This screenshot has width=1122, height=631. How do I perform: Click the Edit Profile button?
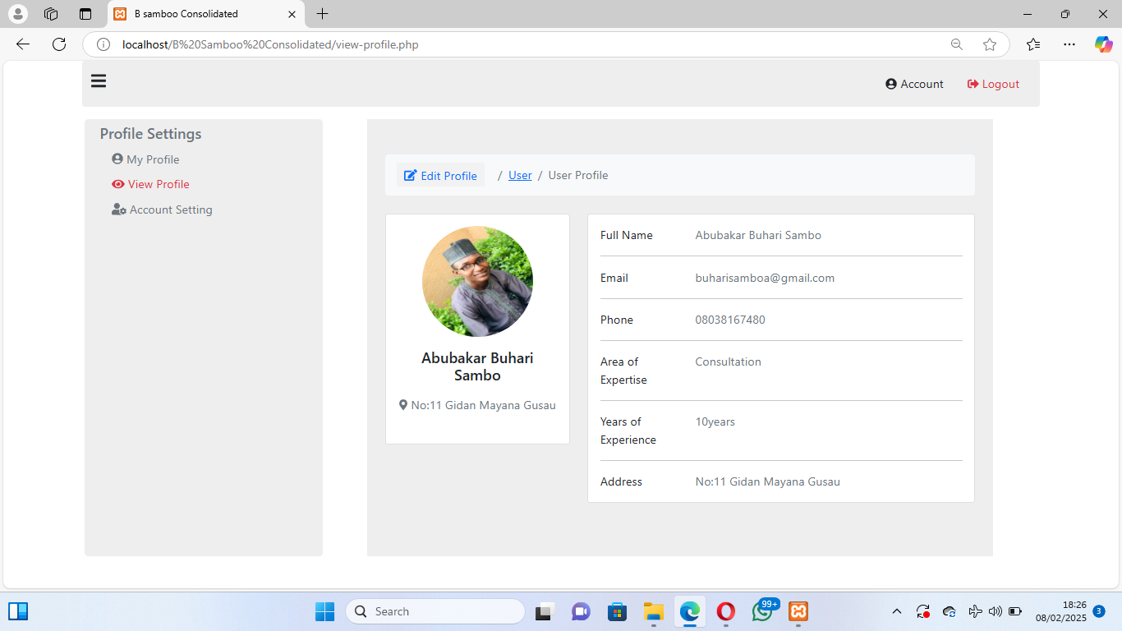coord(441,175)
